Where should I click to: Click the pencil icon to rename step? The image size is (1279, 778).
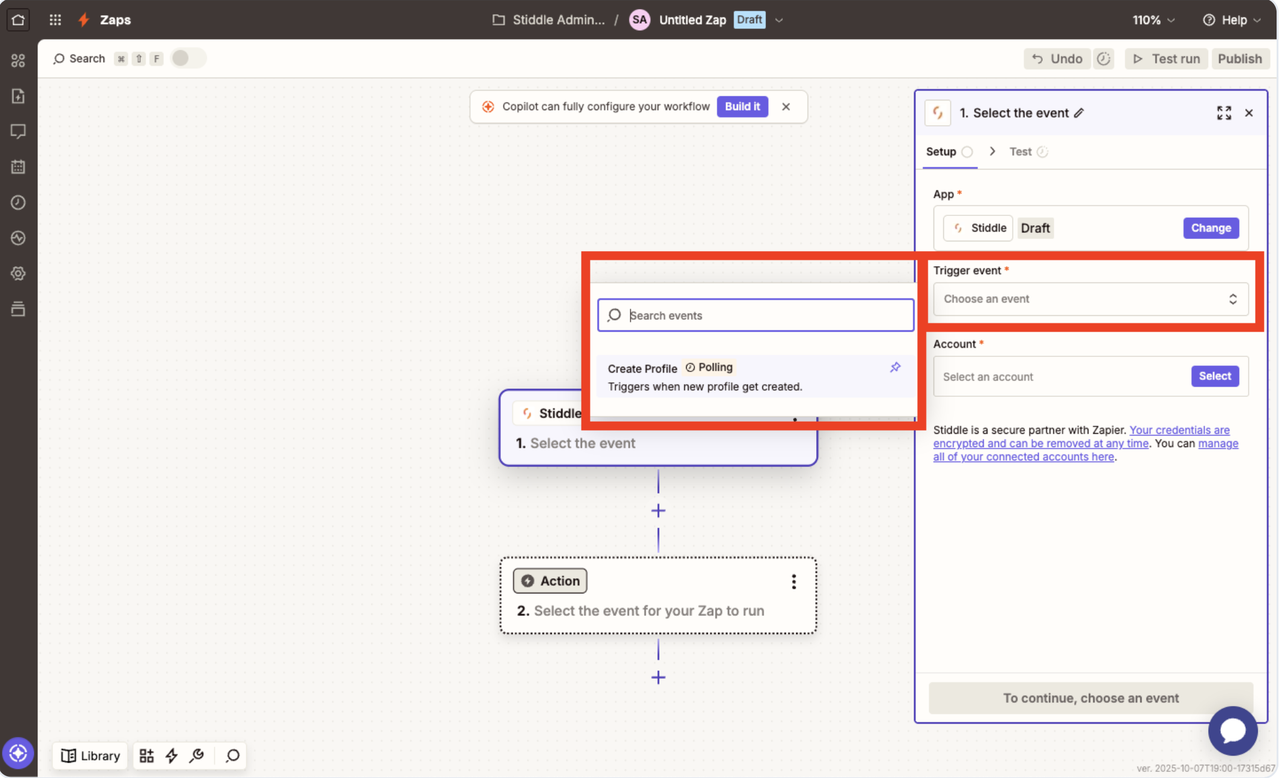coord(1079,113)
